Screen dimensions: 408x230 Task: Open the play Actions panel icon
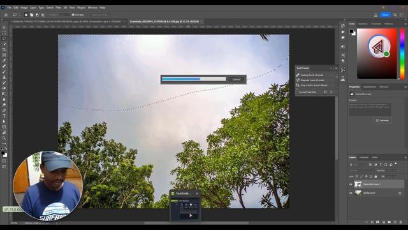pos(343,32)
